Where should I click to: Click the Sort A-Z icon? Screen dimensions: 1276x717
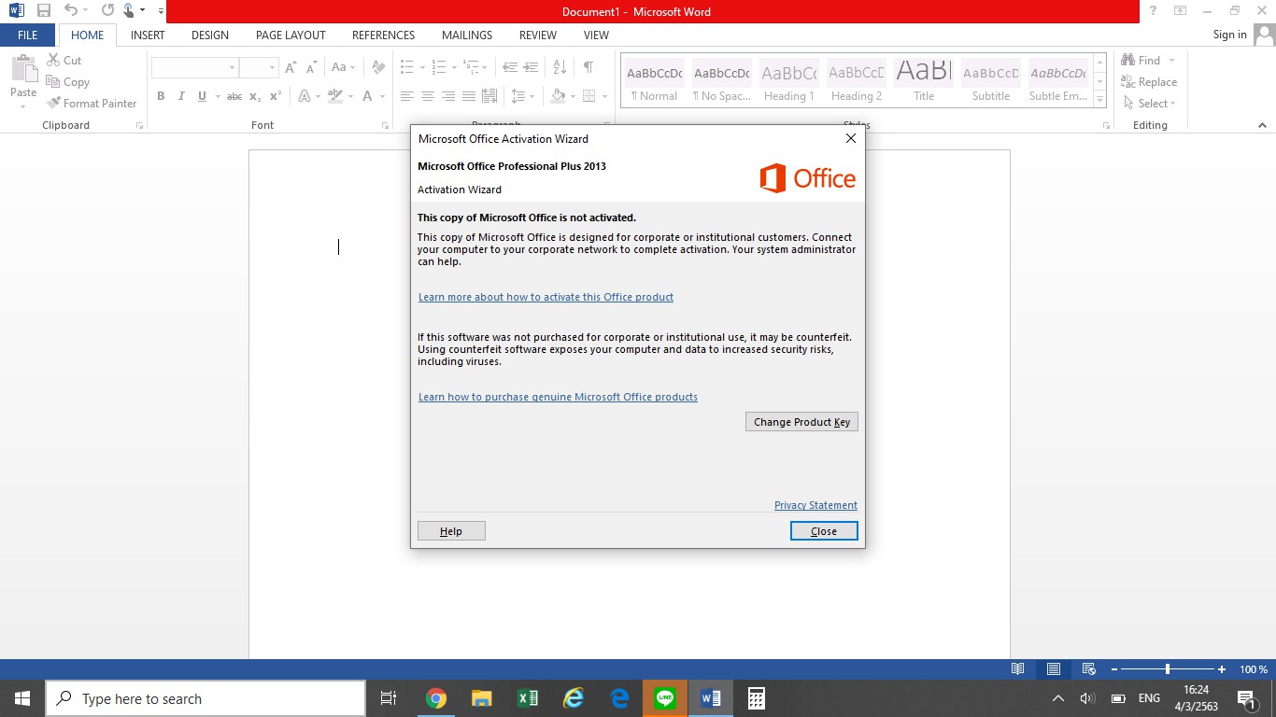pos(560,67)
